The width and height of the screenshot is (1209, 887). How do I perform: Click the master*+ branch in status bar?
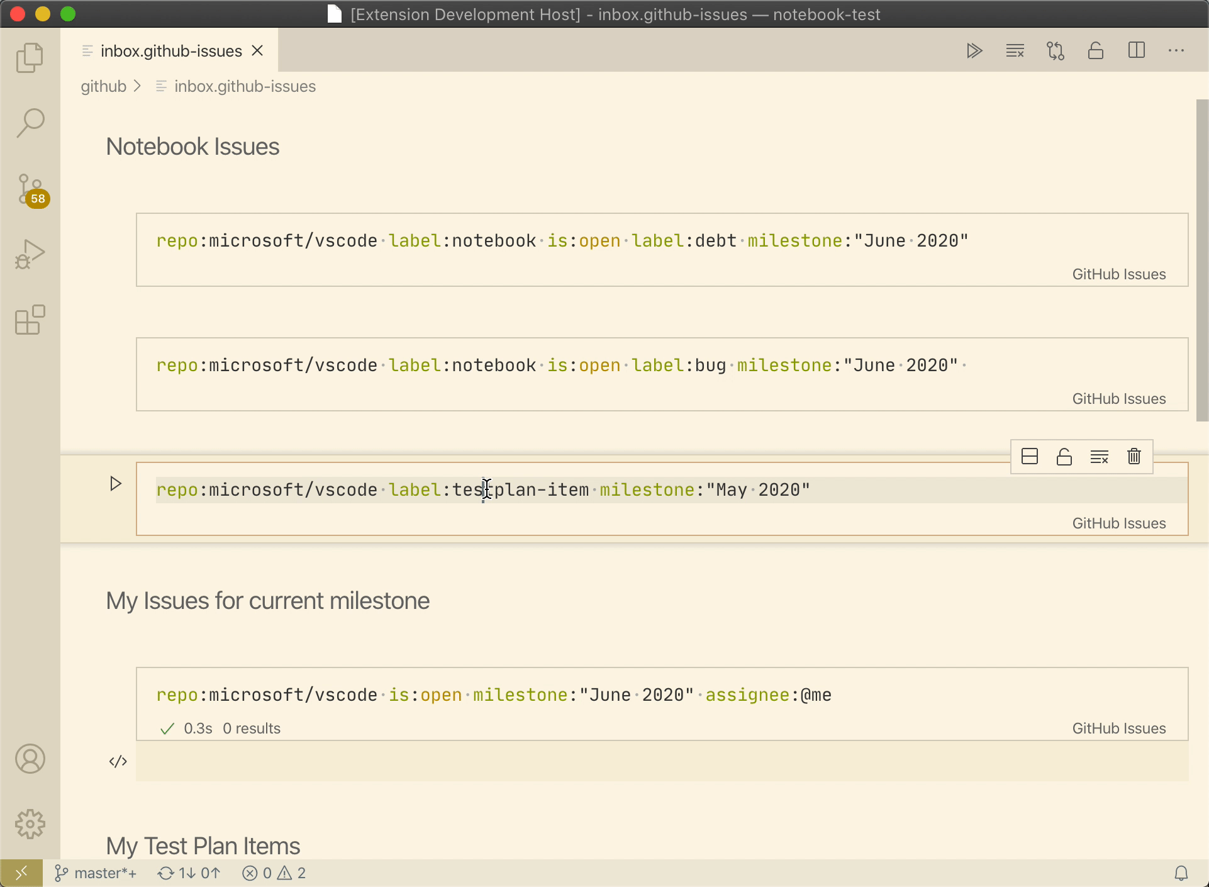pos(94,873)
